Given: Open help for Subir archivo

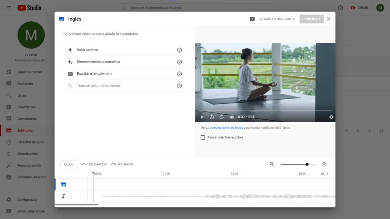Looking at the screenshot, I should pos(179,50).
